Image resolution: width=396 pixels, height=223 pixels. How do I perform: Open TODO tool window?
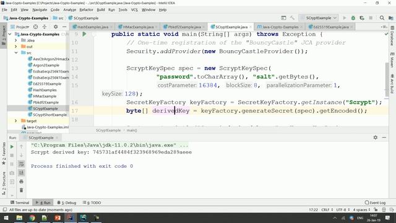(x=92, y=203)
